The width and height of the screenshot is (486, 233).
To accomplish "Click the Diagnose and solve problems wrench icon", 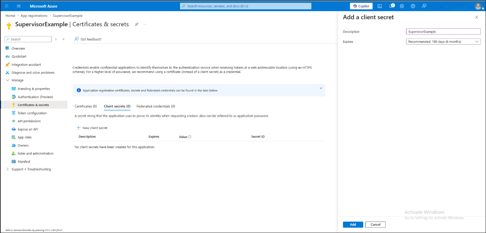I will click(8, 73).
